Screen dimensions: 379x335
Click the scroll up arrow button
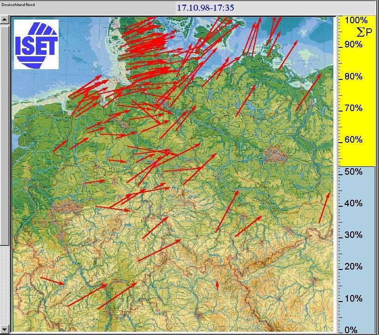tap(5, 20)
